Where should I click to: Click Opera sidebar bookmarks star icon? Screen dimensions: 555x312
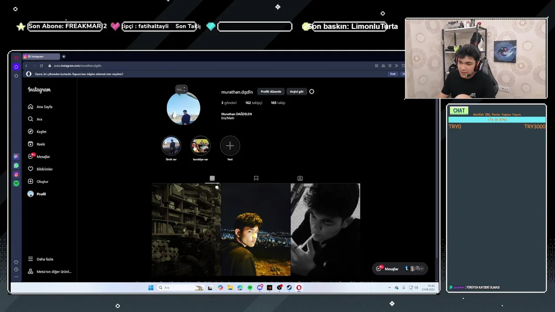pyautogui.click(x=16, y=75)
